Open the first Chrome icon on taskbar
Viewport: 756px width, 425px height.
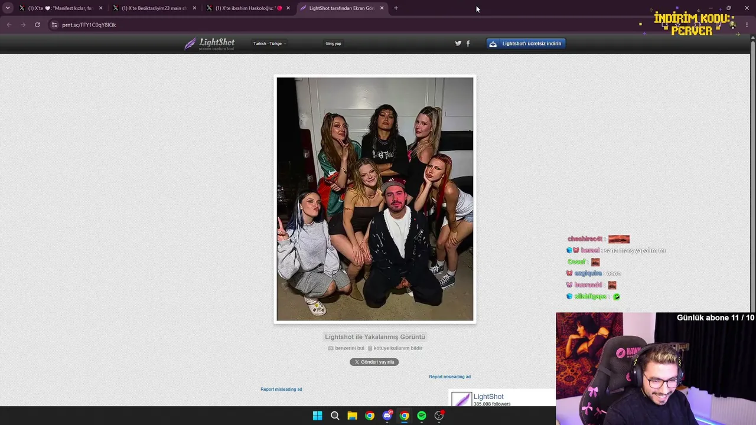370,416
